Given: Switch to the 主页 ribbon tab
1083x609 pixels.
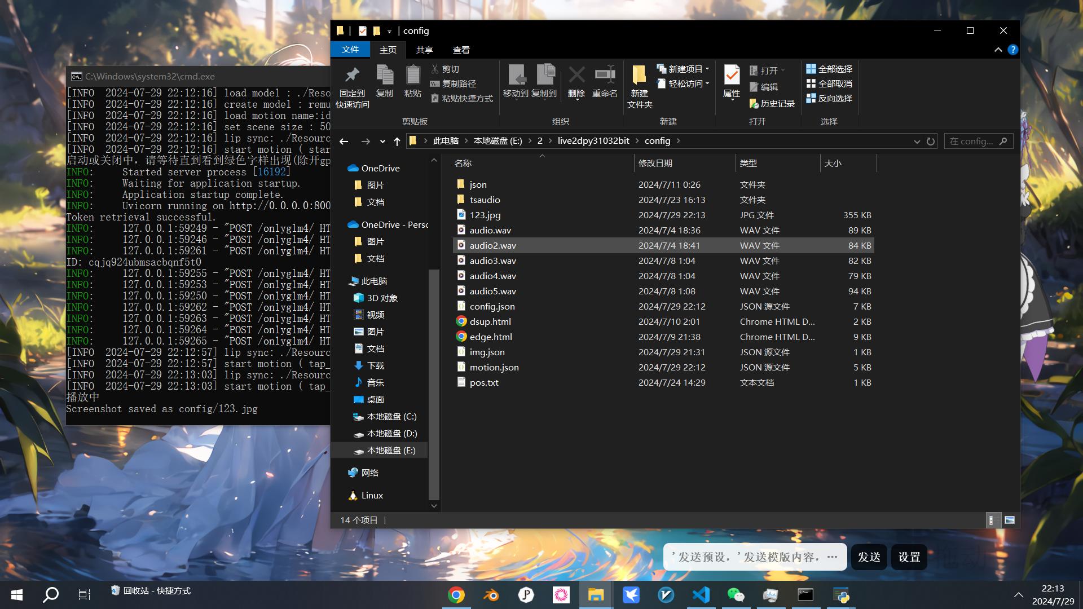Looking at the screenshot, I should tap(388, 50).
